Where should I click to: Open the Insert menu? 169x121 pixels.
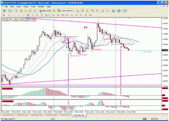pyautogui.click(x=19, y=6)
